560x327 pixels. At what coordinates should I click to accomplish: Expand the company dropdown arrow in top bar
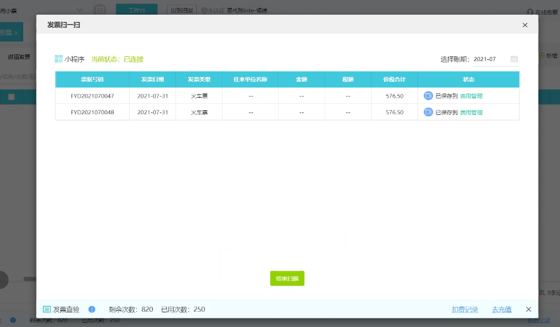pos(79,10)
